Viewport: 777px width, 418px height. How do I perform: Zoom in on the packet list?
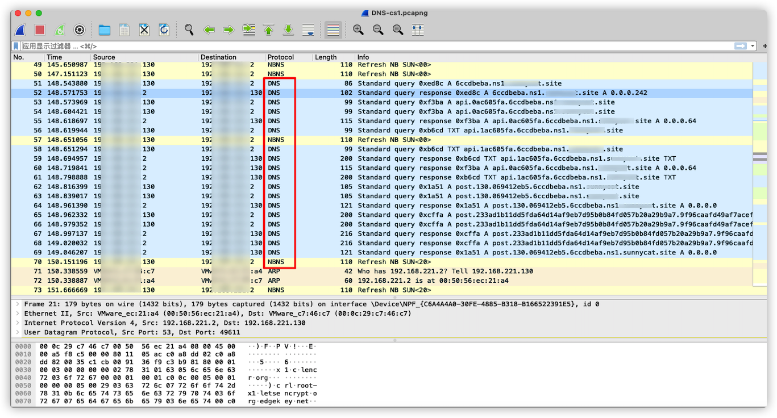(x=358, y=30)
